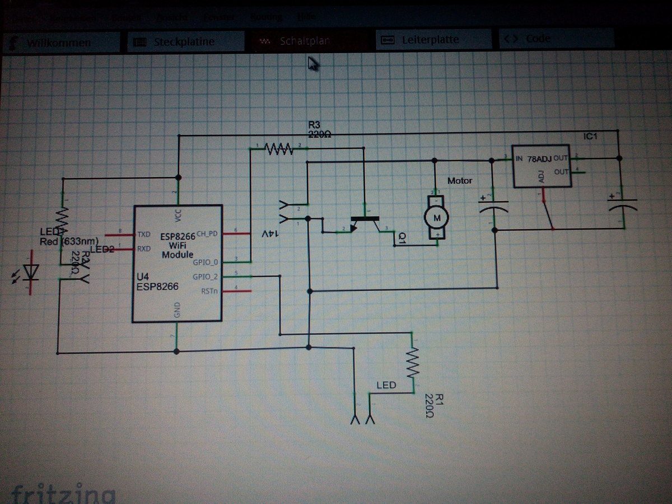This screenshot has width=672, height=504.
Task: Click the GPIO_2 pin label
Action: point(205,277)
